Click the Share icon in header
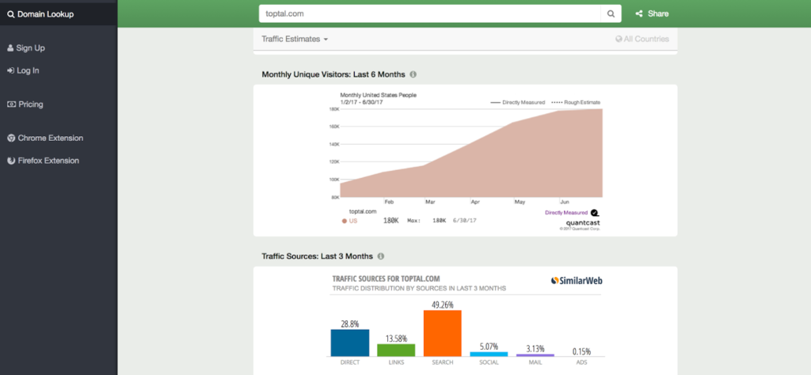 [639, 14]
